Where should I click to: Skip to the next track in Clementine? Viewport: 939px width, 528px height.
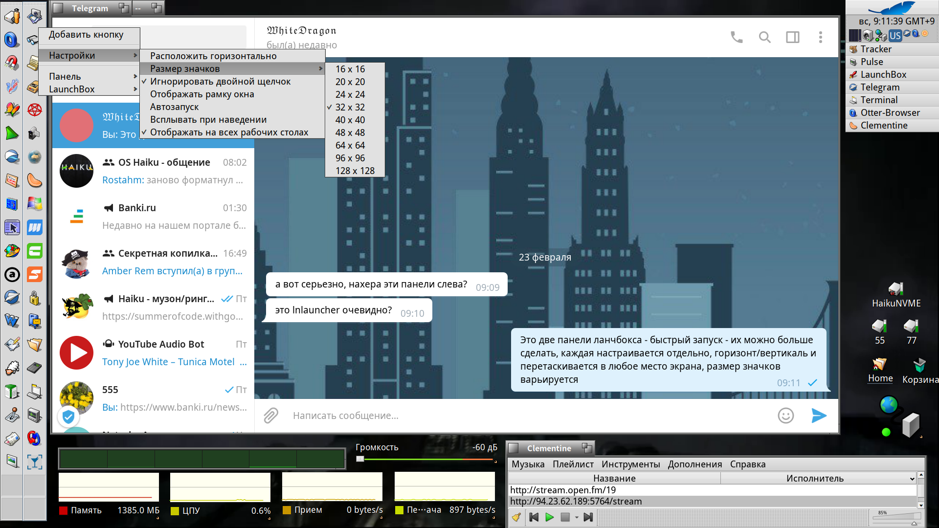tap(588, 517)
